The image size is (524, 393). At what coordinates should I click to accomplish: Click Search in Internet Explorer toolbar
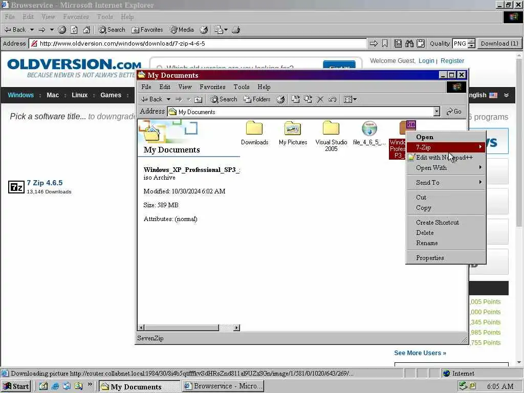[x=112, y=30]
